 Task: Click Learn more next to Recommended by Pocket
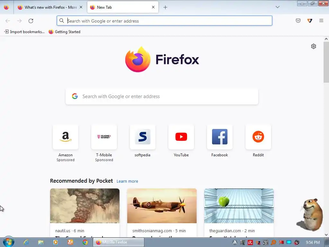pos(127,181)
